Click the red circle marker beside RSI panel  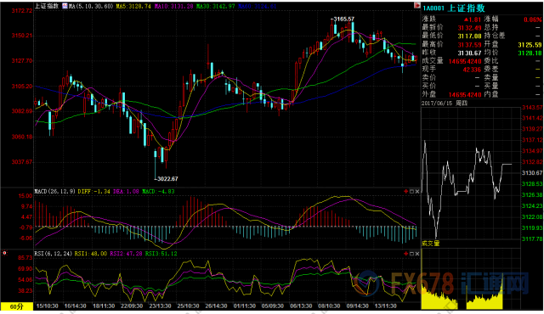4,253
